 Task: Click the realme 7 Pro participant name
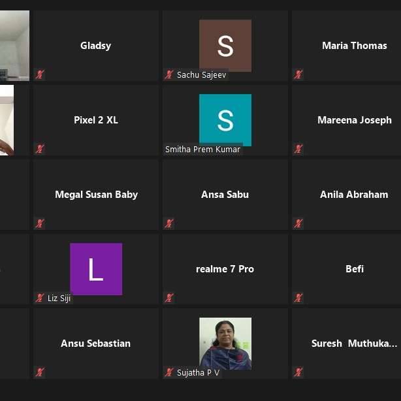225,269
